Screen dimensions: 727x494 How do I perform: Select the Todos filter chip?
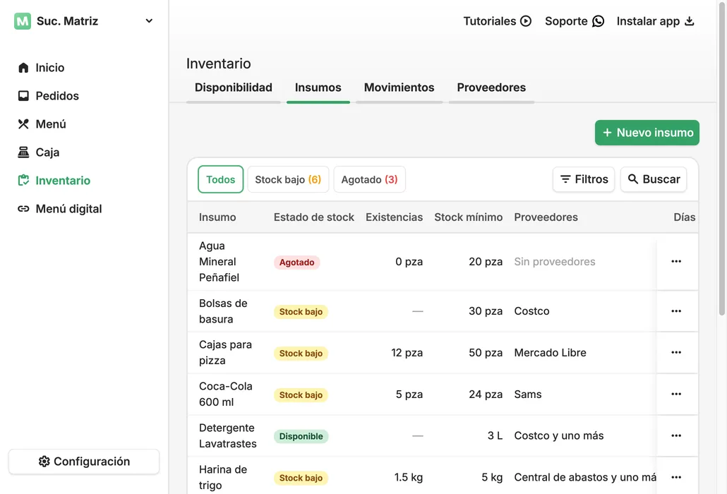221,179
